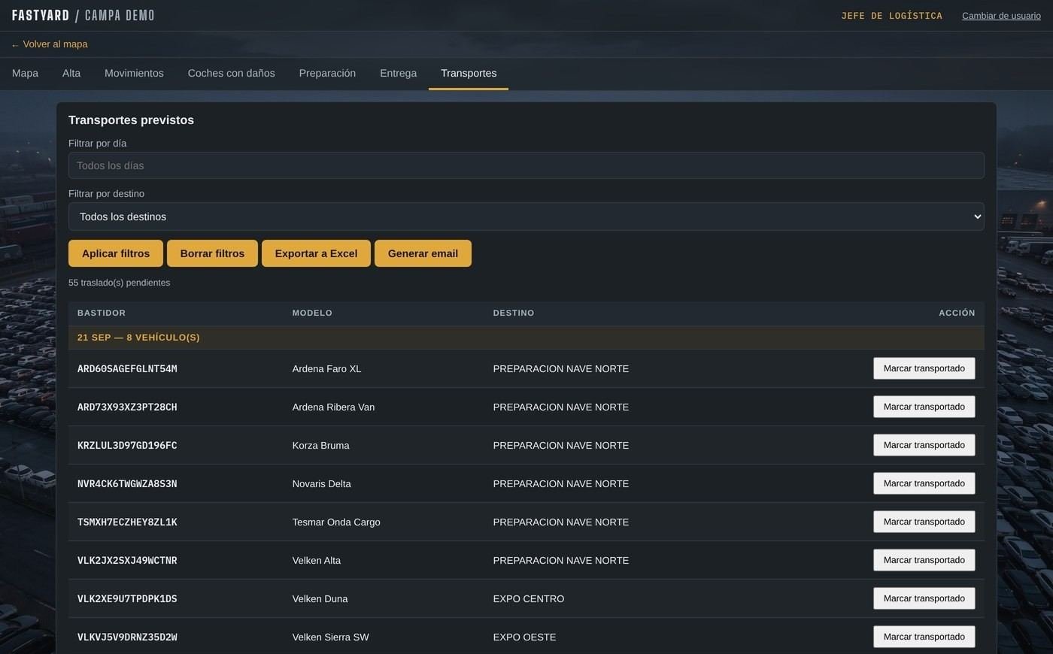Select chassis text VLKVJ5V9DRNZ35D2W

pyautogui.click(x=127, y=637)
